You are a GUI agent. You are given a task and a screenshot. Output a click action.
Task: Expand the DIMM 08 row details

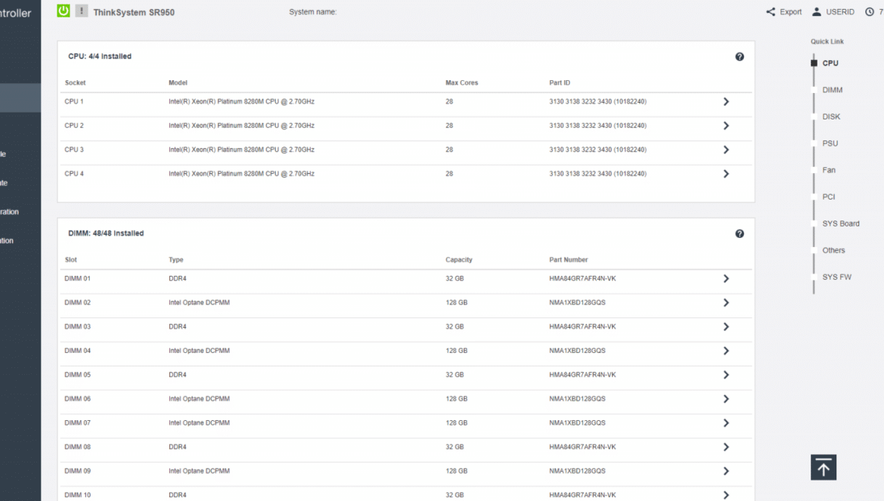[726, 447]
